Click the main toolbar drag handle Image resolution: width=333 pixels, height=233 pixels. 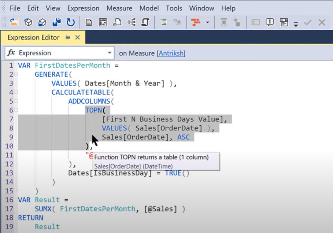[4, 22]
